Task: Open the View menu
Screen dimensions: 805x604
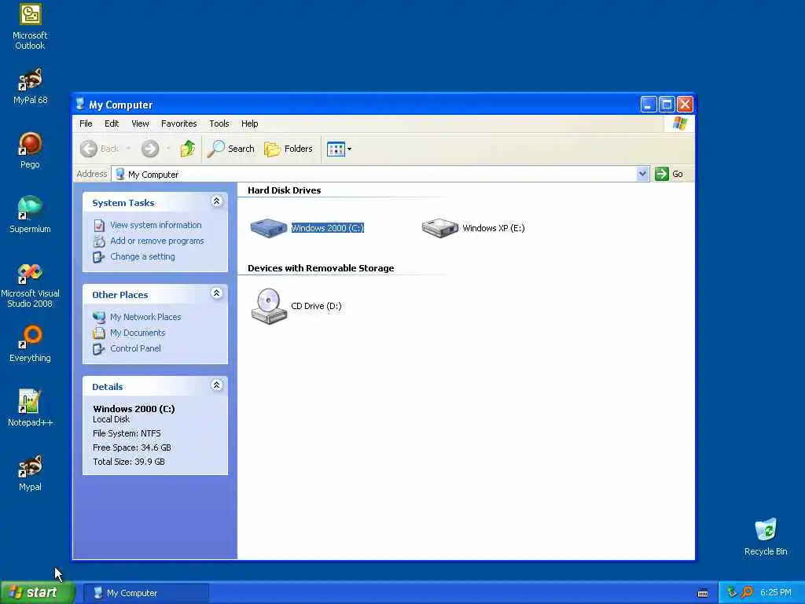Action: pyautogui.click(x=140, y=123)
